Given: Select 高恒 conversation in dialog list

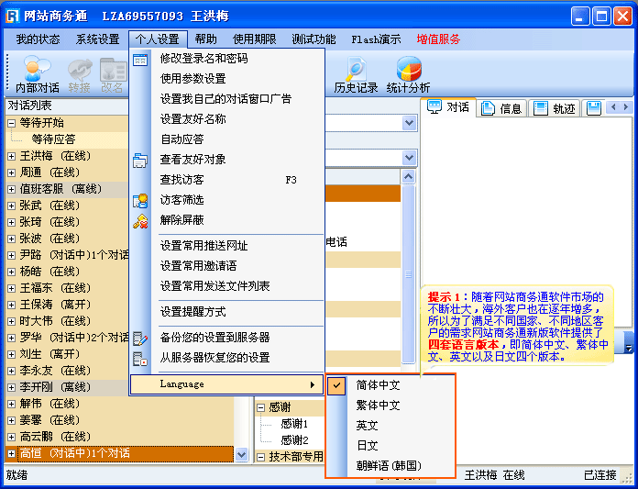Looking at the screenshot, I should pyautogui.click(x=73, y=453).
